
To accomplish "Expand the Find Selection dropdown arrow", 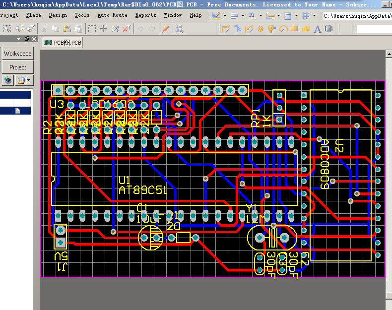I will click(261, 16).
